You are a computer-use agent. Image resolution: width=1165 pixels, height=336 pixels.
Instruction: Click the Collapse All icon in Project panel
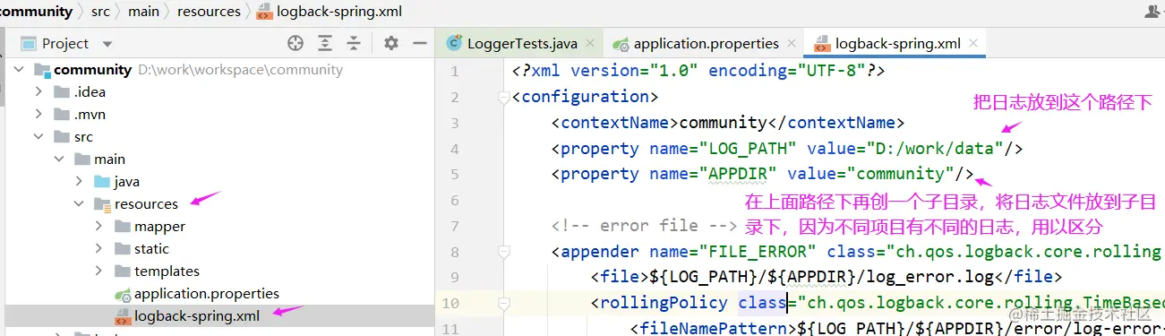tap(355, 43)
